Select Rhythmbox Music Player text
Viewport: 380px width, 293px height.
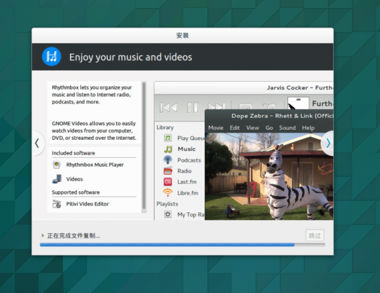pyautogui.click(x=95, y=164)
